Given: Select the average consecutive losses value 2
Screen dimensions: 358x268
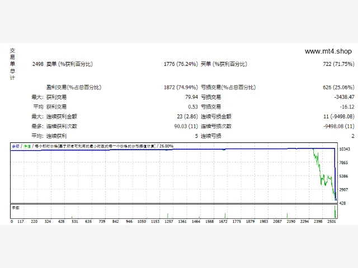Looking at the screenshot, I should point(353,136).
